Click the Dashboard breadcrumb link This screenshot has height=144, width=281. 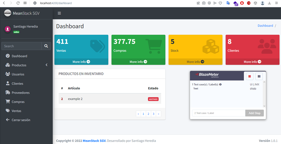point(265,26)
